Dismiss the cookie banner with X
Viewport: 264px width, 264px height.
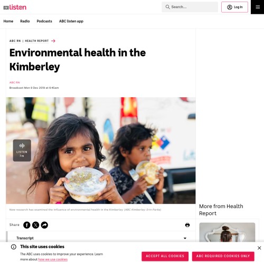(259, 248)
